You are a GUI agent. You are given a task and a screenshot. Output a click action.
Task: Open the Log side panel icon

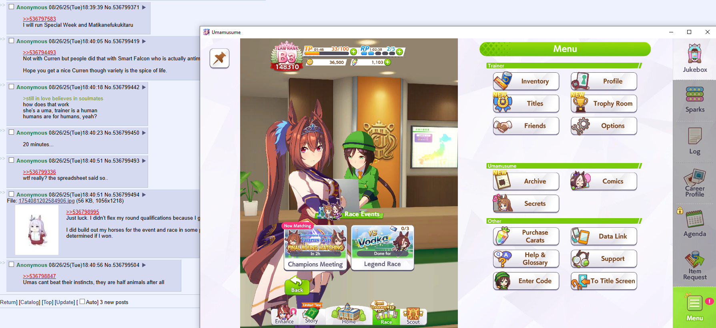(x=695, y=141)
